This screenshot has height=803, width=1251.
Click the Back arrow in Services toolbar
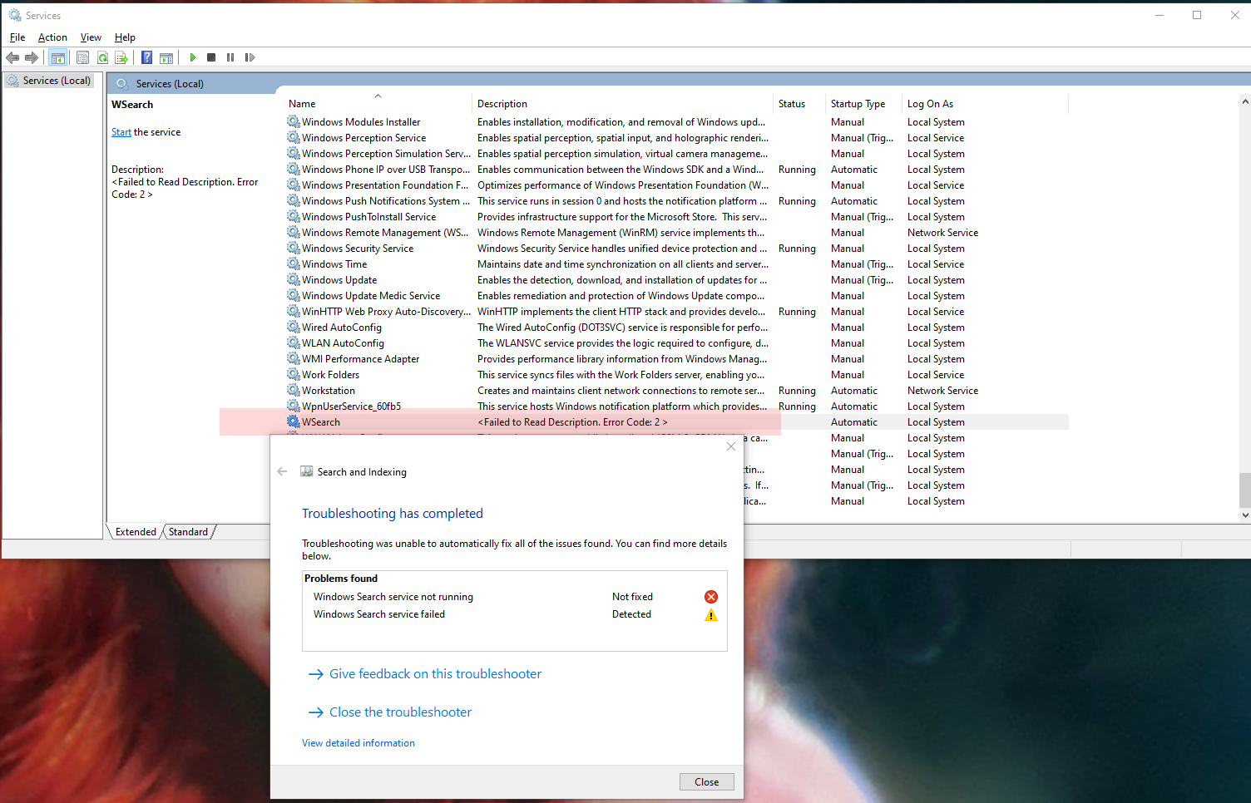coord(12,57)
